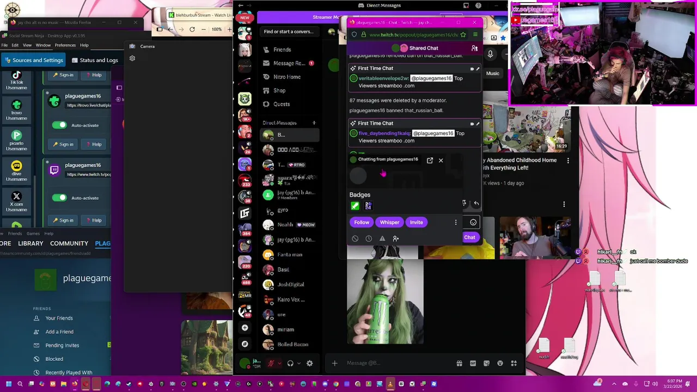Open View menu in Social Stream Ninja

tap(27, 45)
